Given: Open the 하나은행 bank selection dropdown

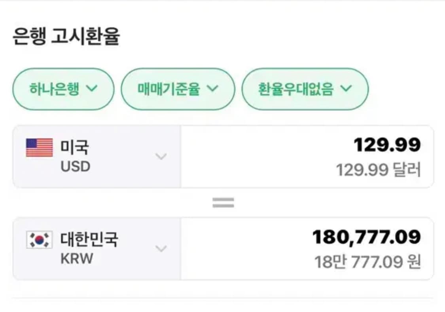Looking at the screenshot, I should [61, 89].
